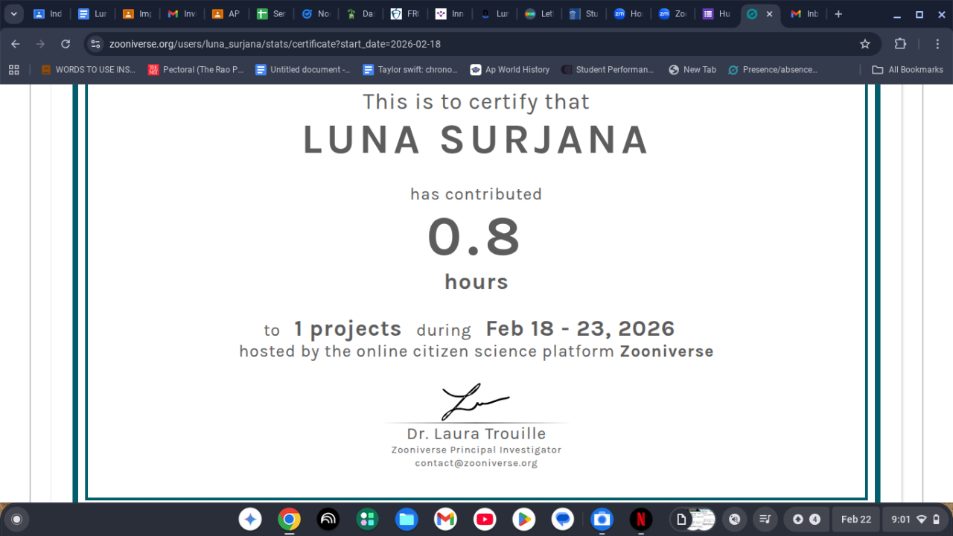Open the 'New Tab' bookmark
Screen dimensions: 953x536
click(x=692, y=70)
